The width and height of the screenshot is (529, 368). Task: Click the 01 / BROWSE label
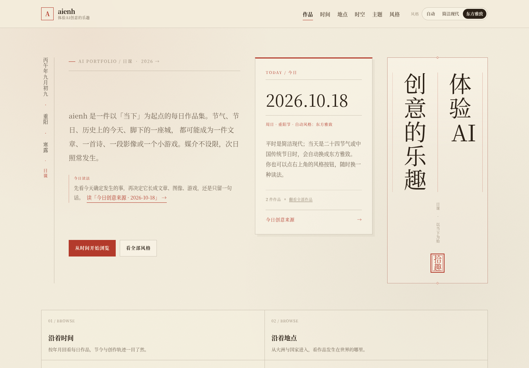(61, 321)
